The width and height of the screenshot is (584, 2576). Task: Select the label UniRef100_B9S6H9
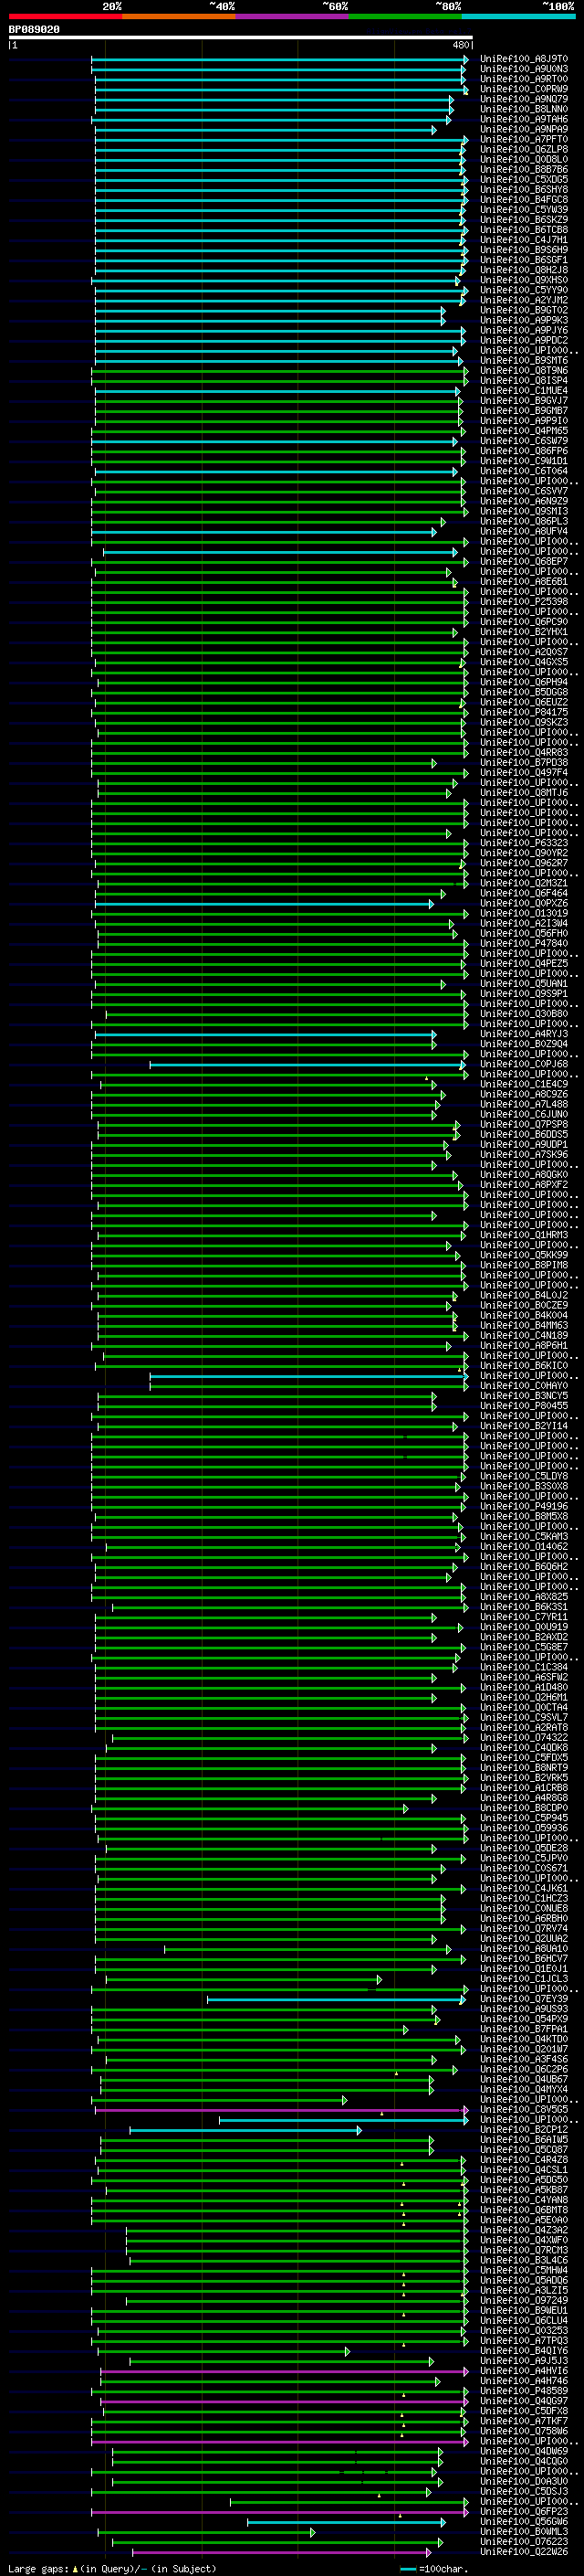pyautogui.click(x=524, y=250)
